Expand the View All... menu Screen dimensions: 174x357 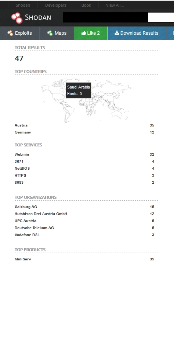pyautogui.click(x=115, y=5)
